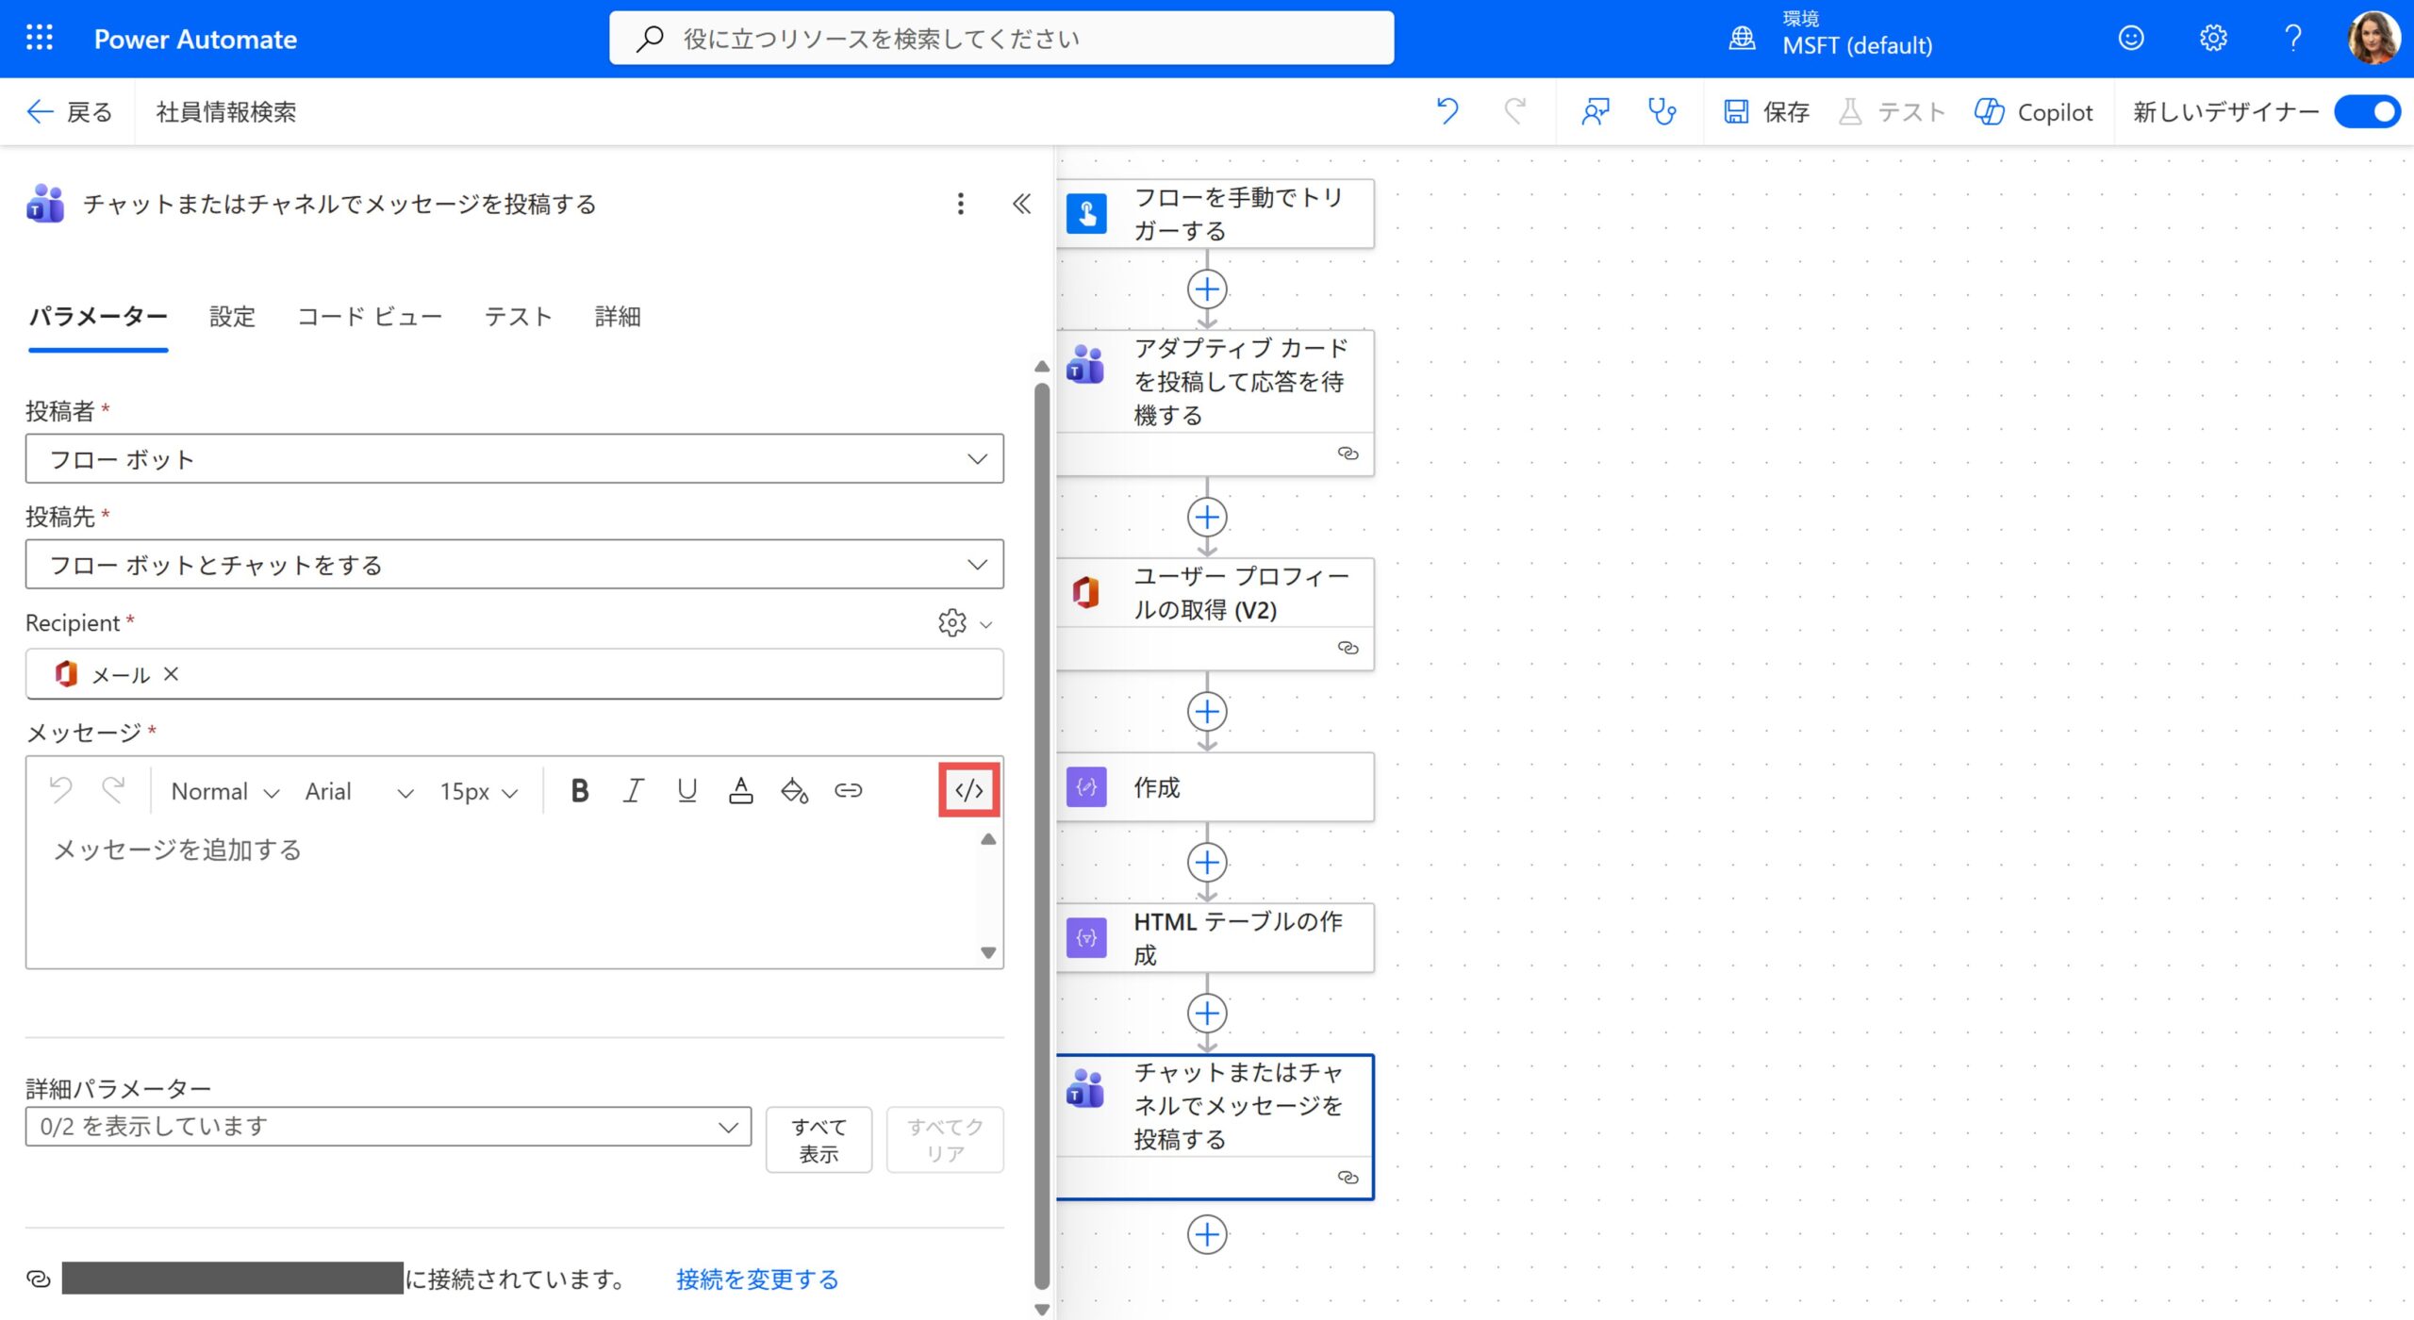
Task: Open the 設定 tab
Action: [232, 317]
